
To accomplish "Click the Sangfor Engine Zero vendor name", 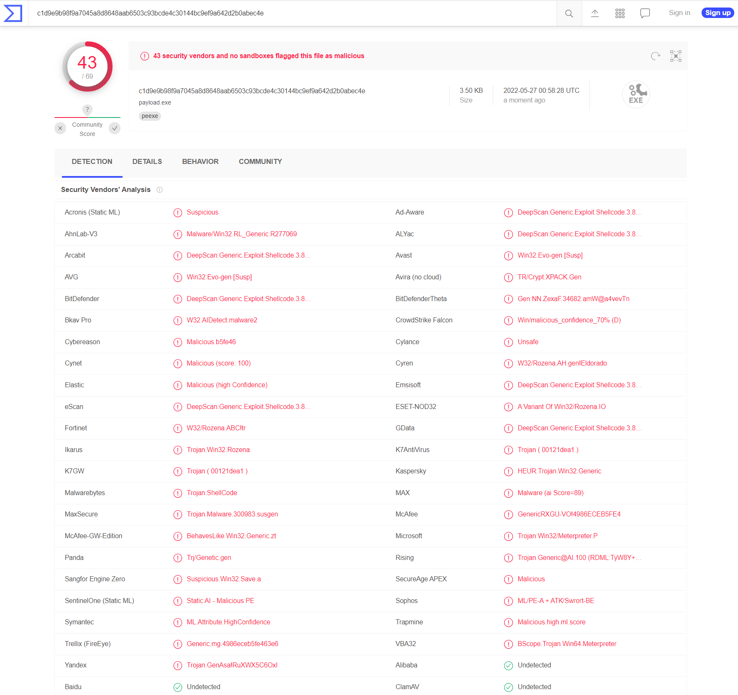I will pyautogui.click(x=95, y=579).
